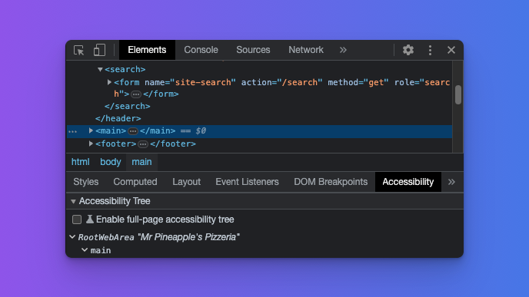The height and width of the screenshot is (297, 529).
Task: Expand the form site-search node
Action: tap(109, 82)
